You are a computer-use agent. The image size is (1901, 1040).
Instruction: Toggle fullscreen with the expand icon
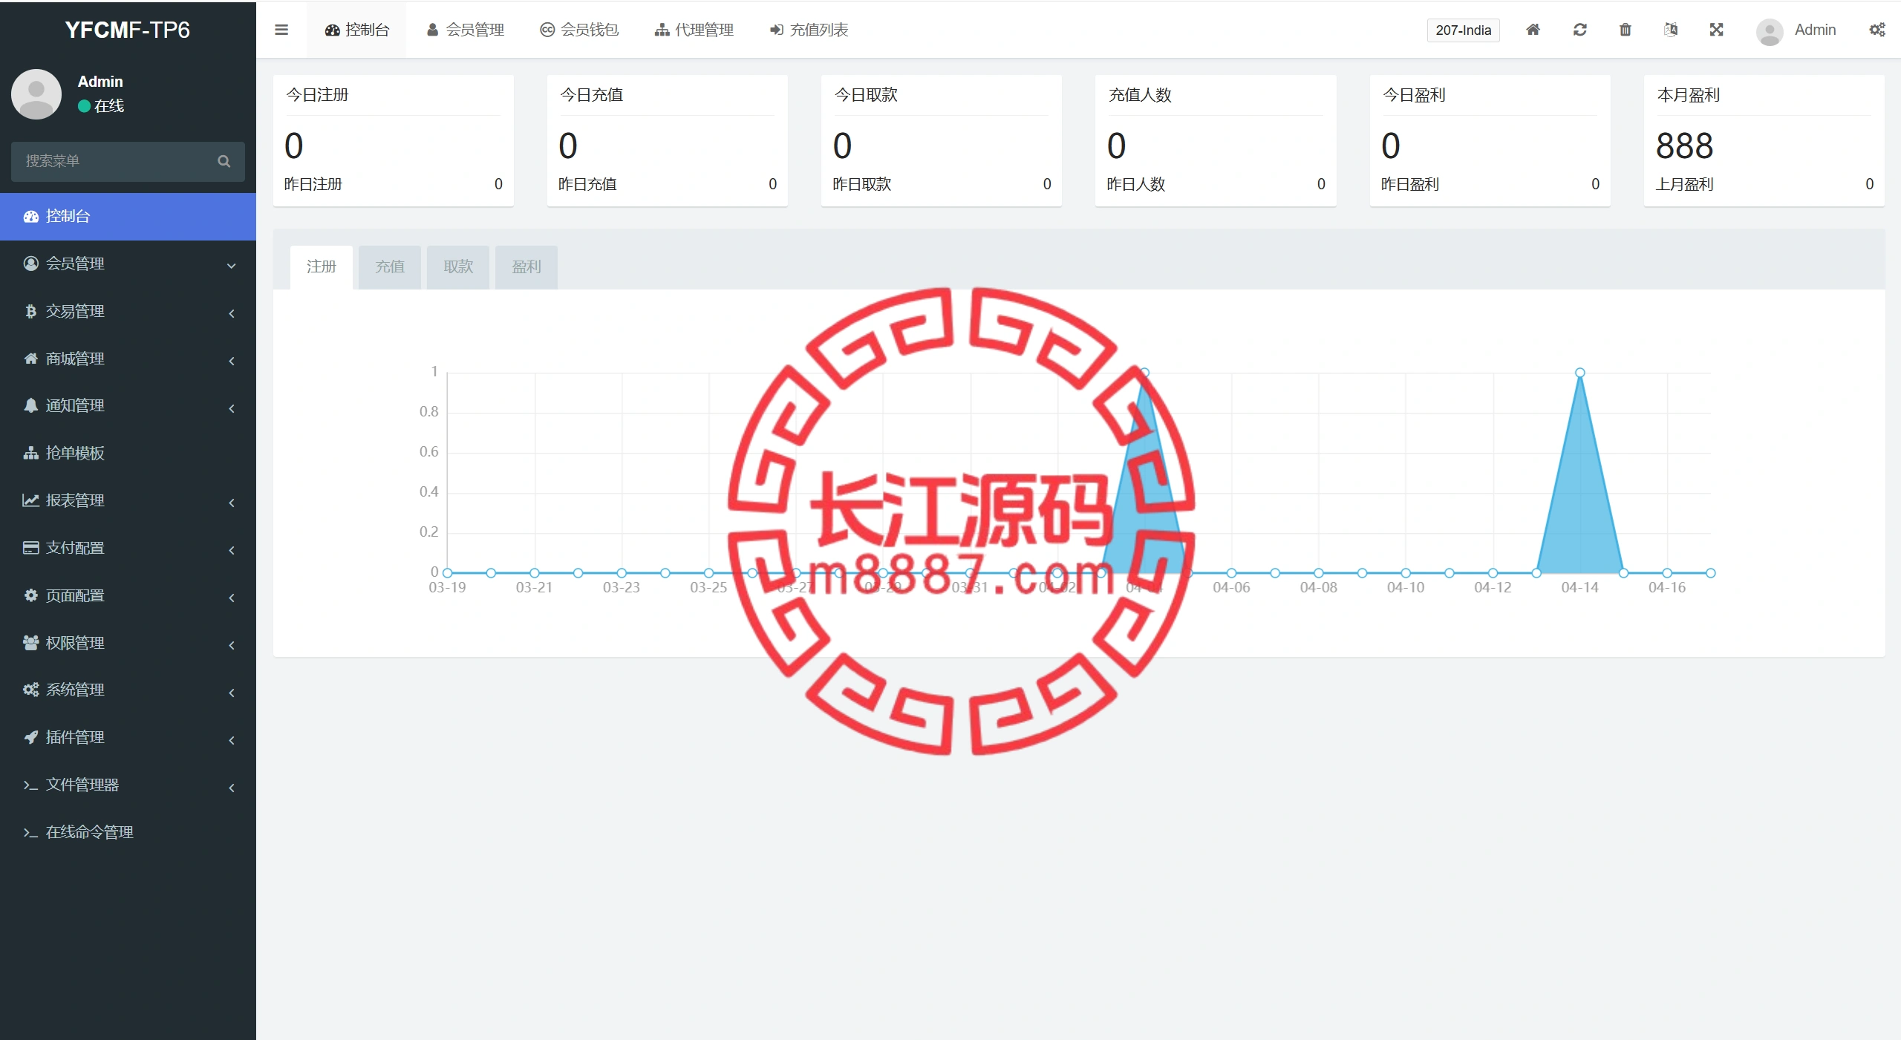click(x=1716, y=30)
